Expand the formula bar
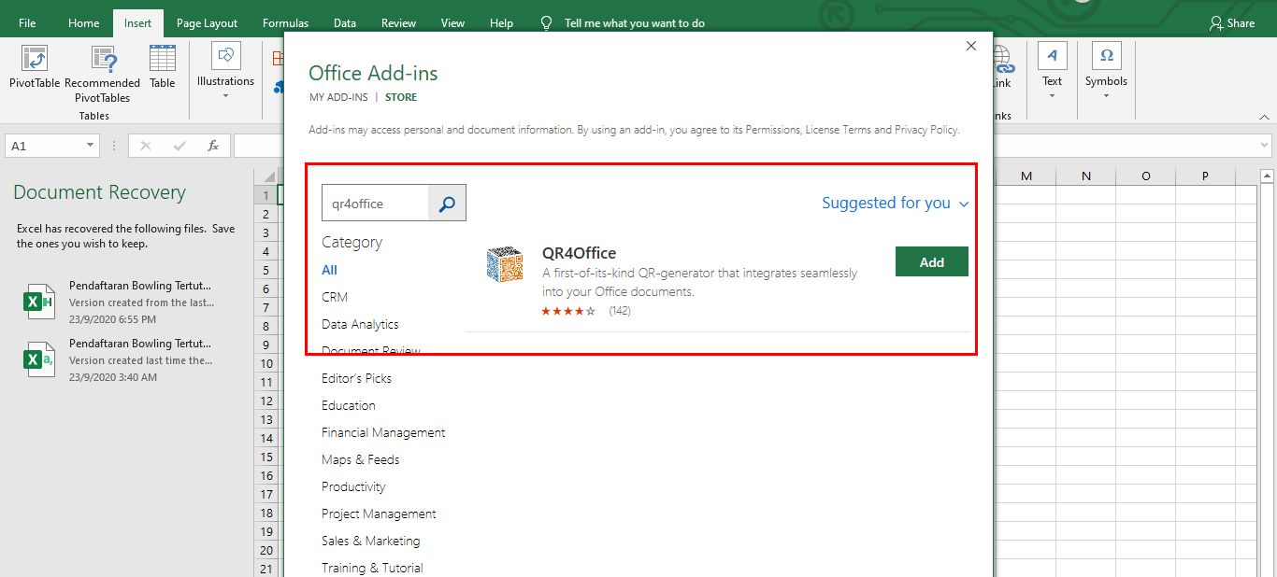The image size is (1277, 577). 1265,146
